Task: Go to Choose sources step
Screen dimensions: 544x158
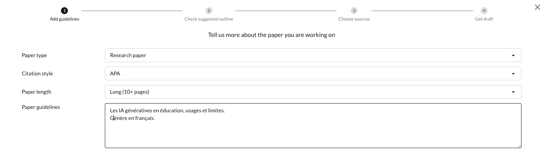Action: 354,19
